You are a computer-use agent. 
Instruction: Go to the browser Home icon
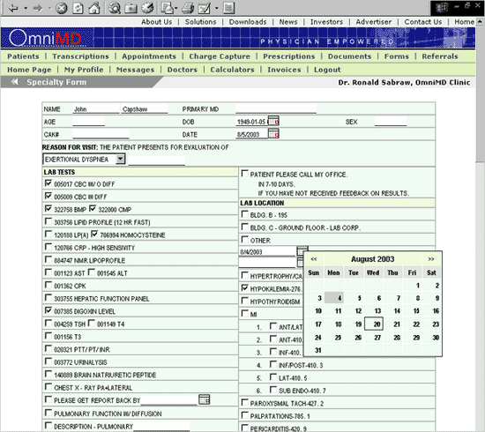94,8
